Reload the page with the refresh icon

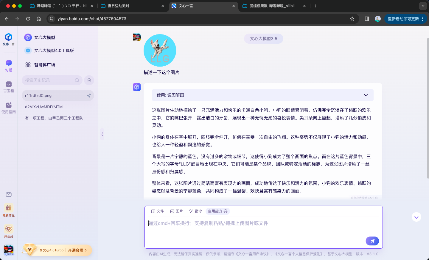(28, 19)
